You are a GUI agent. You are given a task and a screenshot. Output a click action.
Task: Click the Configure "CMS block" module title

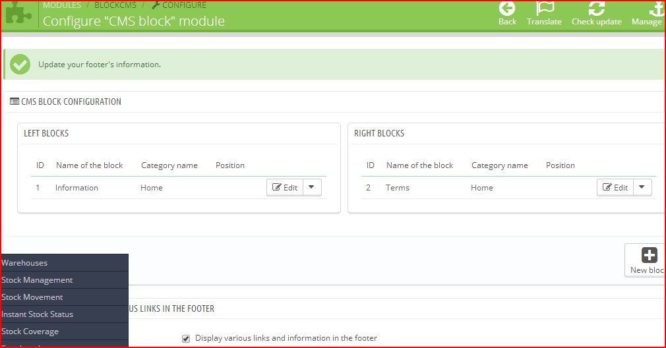(x=134, y=21)
